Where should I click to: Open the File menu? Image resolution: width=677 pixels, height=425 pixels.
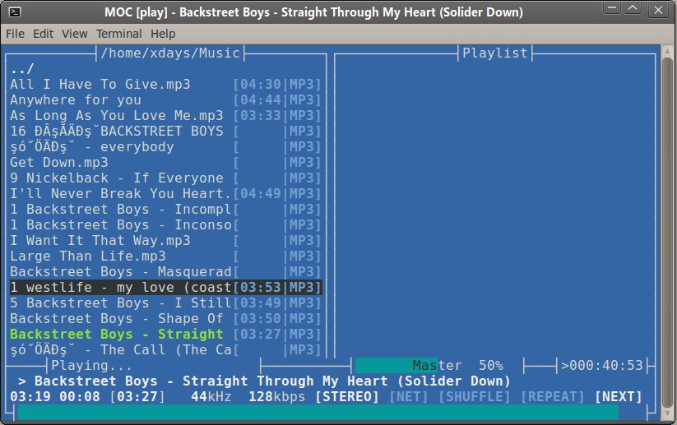[x=15, y=34]
